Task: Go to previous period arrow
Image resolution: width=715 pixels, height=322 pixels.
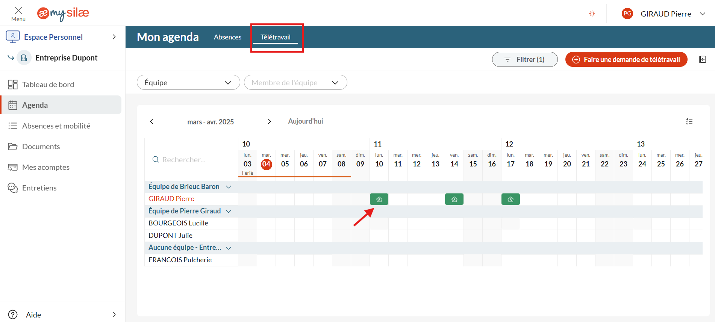Action: (x=152, y=121)
